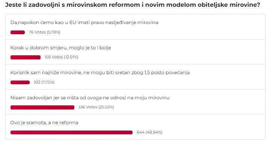Viewport: 270px width, 143px height.
Task: Click the red bar for 336 Votes
Action: pyautogui.click(x=42, y=107)
